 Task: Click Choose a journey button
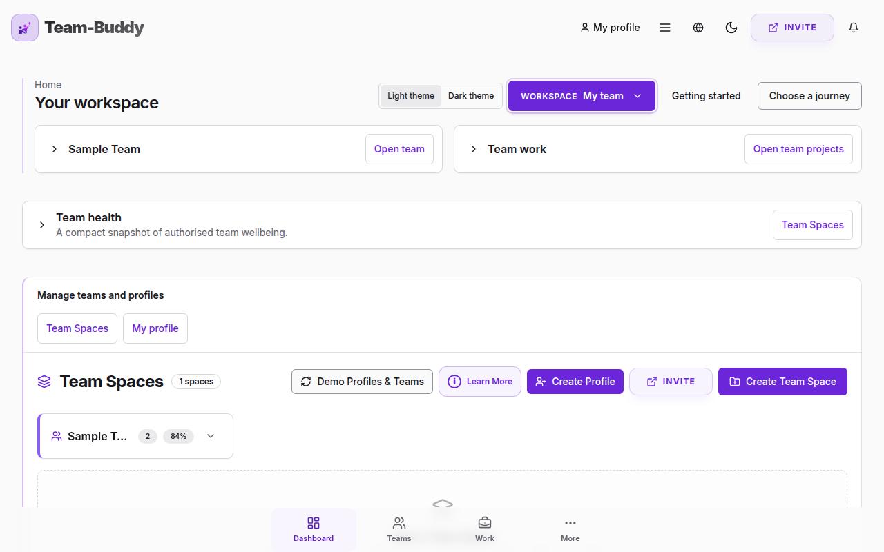click(x=809, y=96)
